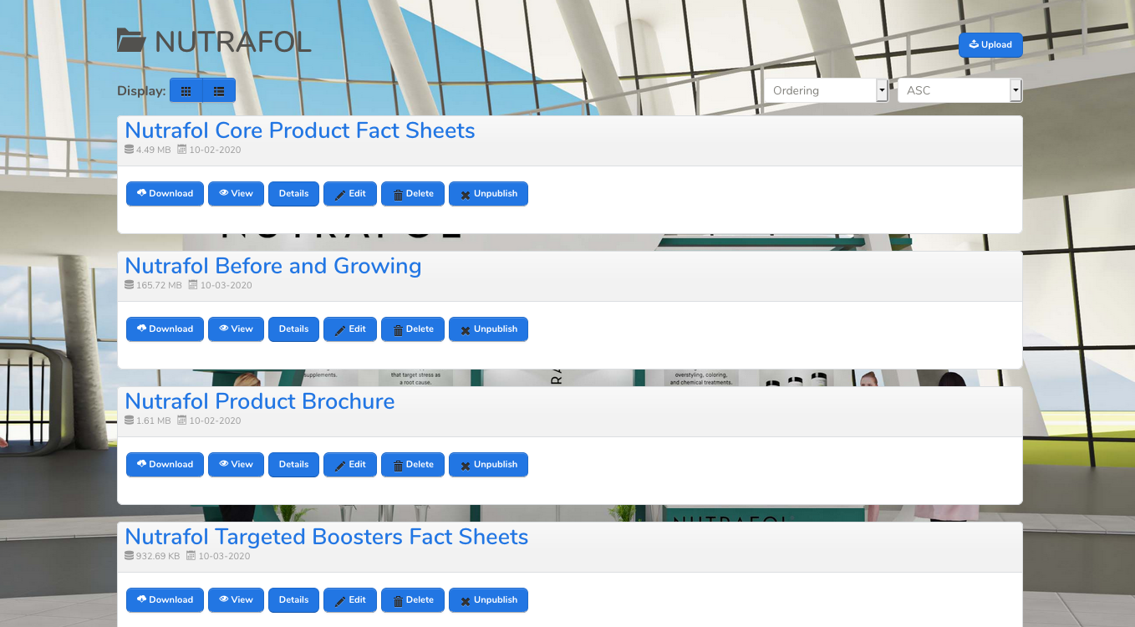
Task: Open the Ordering dropdown
Action: (826, 90)
